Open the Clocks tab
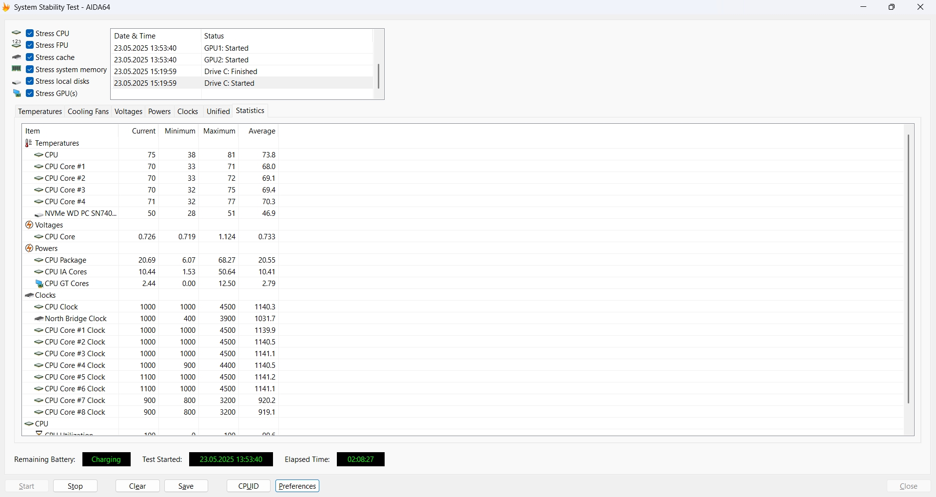 [x=188, y=112]
